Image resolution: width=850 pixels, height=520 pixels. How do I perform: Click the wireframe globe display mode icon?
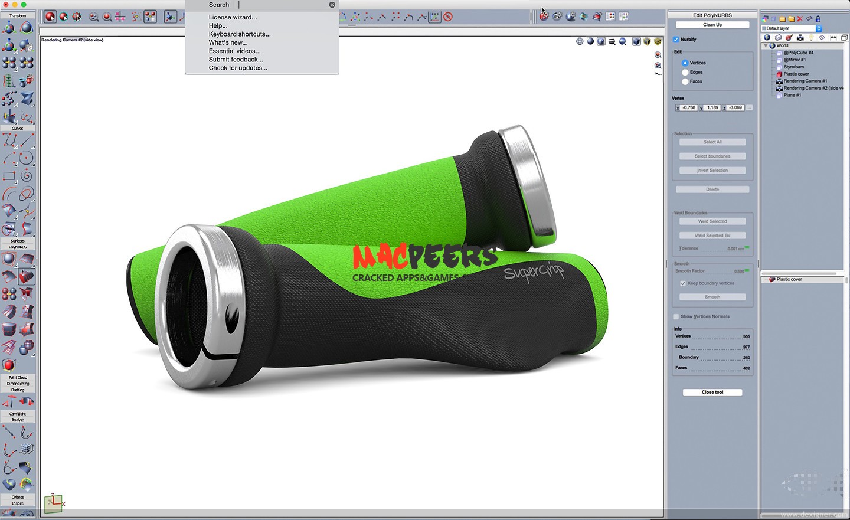pyautogui.click(x=580, y=41)
